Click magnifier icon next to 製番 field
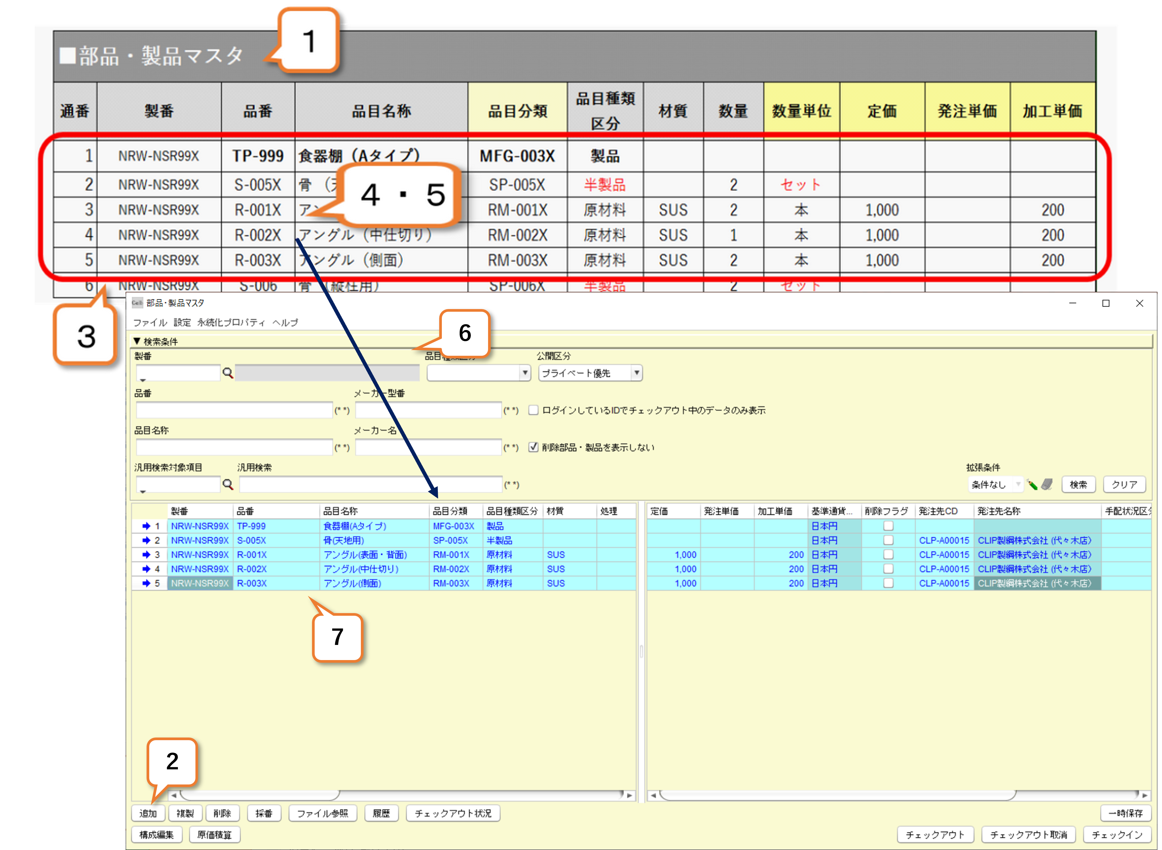The image size is (1162, 850). click(227, 373)
